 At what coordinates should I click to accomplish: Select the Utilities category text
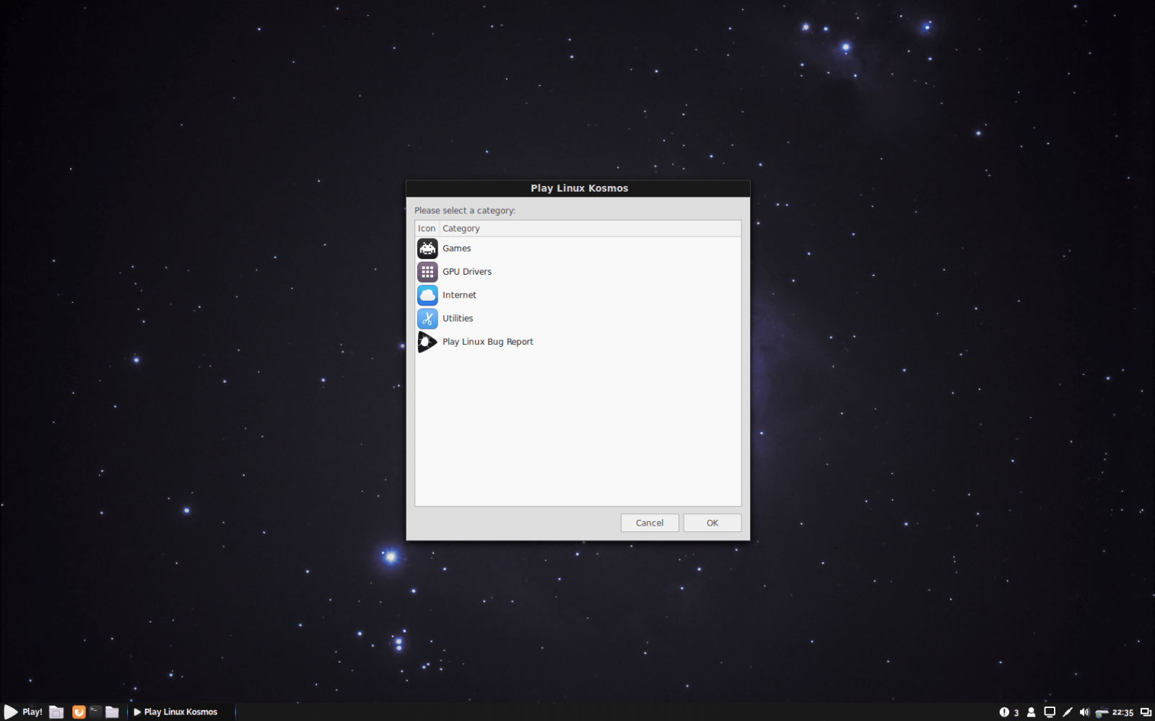(458, 319)
